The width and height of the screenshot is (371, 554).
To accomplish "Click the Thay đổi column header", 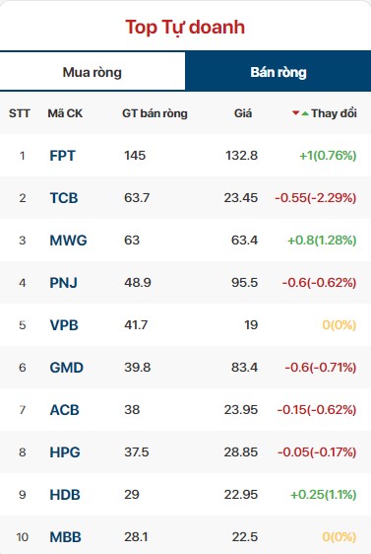I will [334, 113].
